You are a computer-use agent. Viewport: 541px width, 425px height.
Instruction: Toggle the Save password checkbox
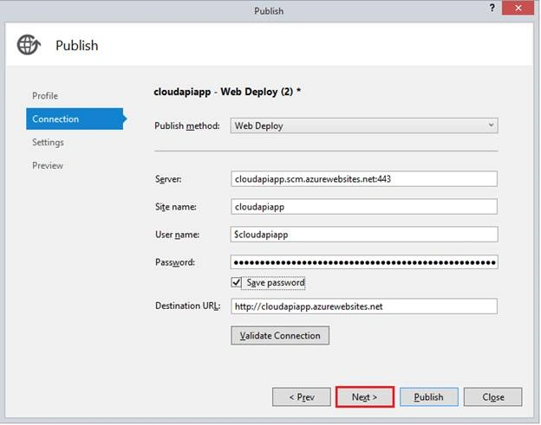coord(237,283)
